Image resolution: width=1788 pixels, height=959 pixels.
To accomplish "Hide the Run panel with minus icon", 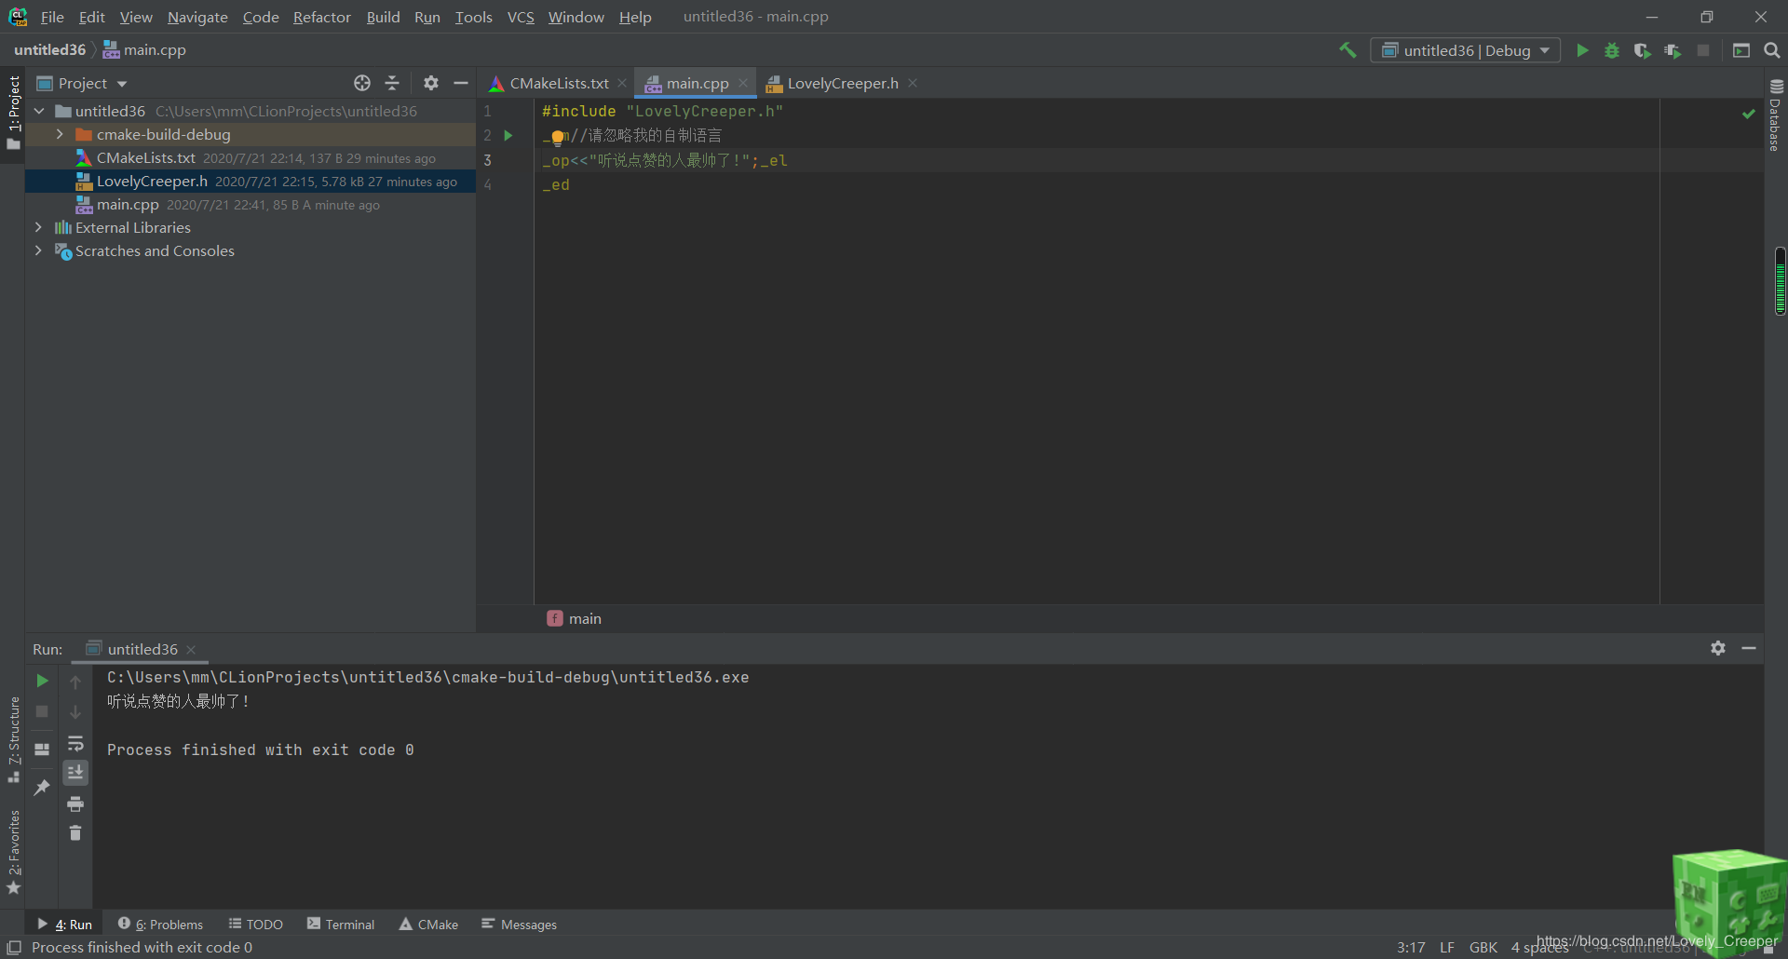I will point(1749,648).
